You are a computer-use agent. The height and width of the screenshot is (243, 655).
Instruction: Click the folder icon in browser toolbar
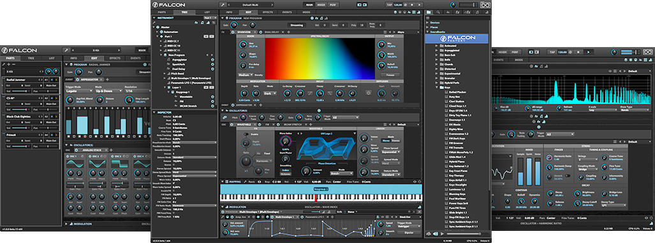tap(429, 13)
